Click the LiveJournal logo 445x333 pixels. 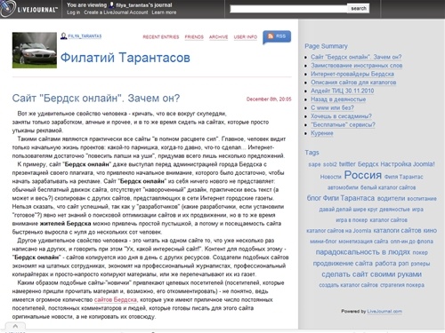click(28, 9)
